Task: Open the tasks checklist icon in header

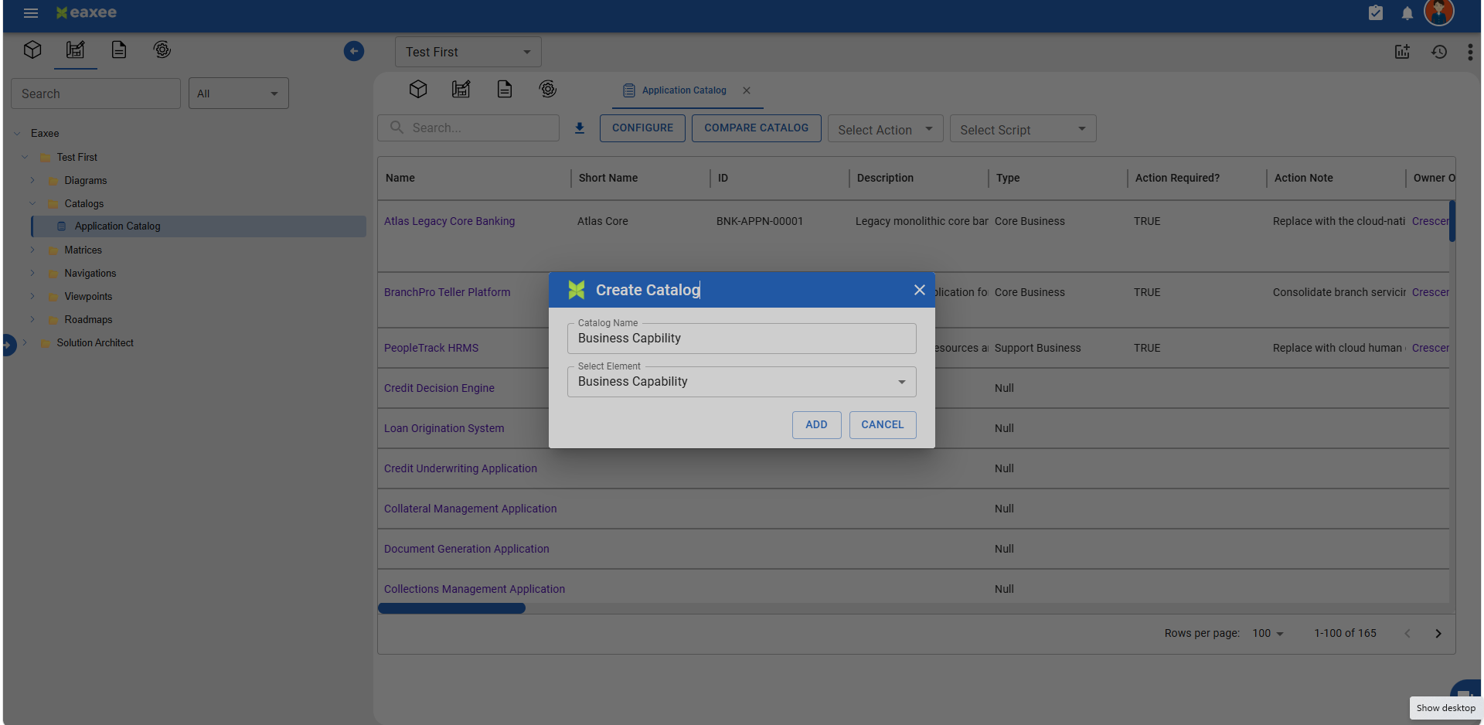Action: (1376, 12)
